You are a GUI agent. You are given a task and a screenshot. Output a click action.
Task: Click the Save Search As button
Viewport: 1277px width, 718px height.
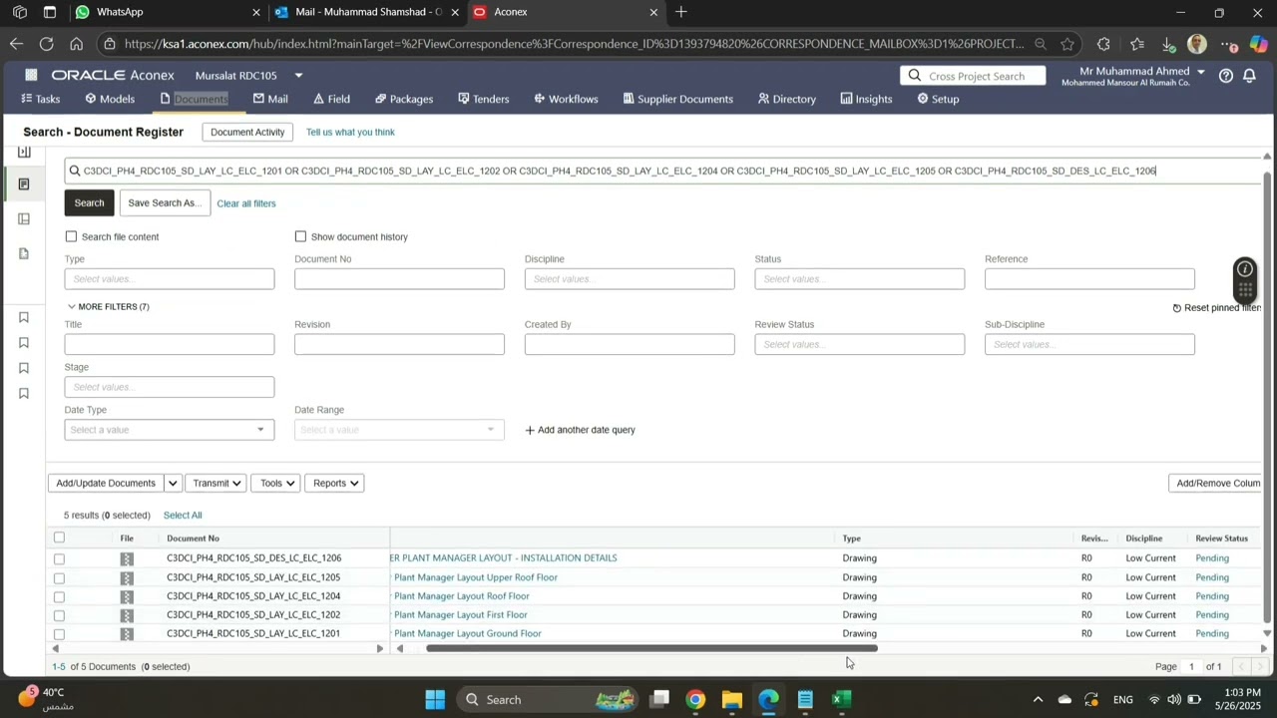tap(165, 203)
